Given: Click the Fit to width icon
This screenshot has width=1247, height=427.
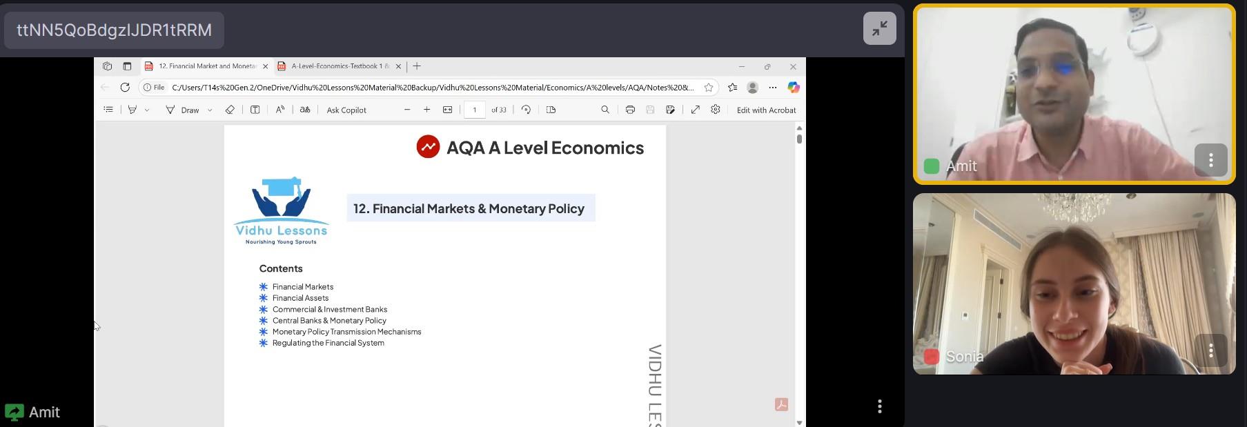Looking at the screenshot, I should coord(447,110).
